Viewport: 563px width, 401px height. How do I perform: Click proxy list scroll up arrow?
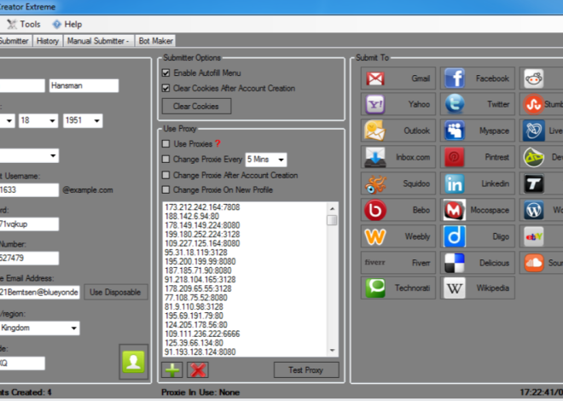[332, 208]
